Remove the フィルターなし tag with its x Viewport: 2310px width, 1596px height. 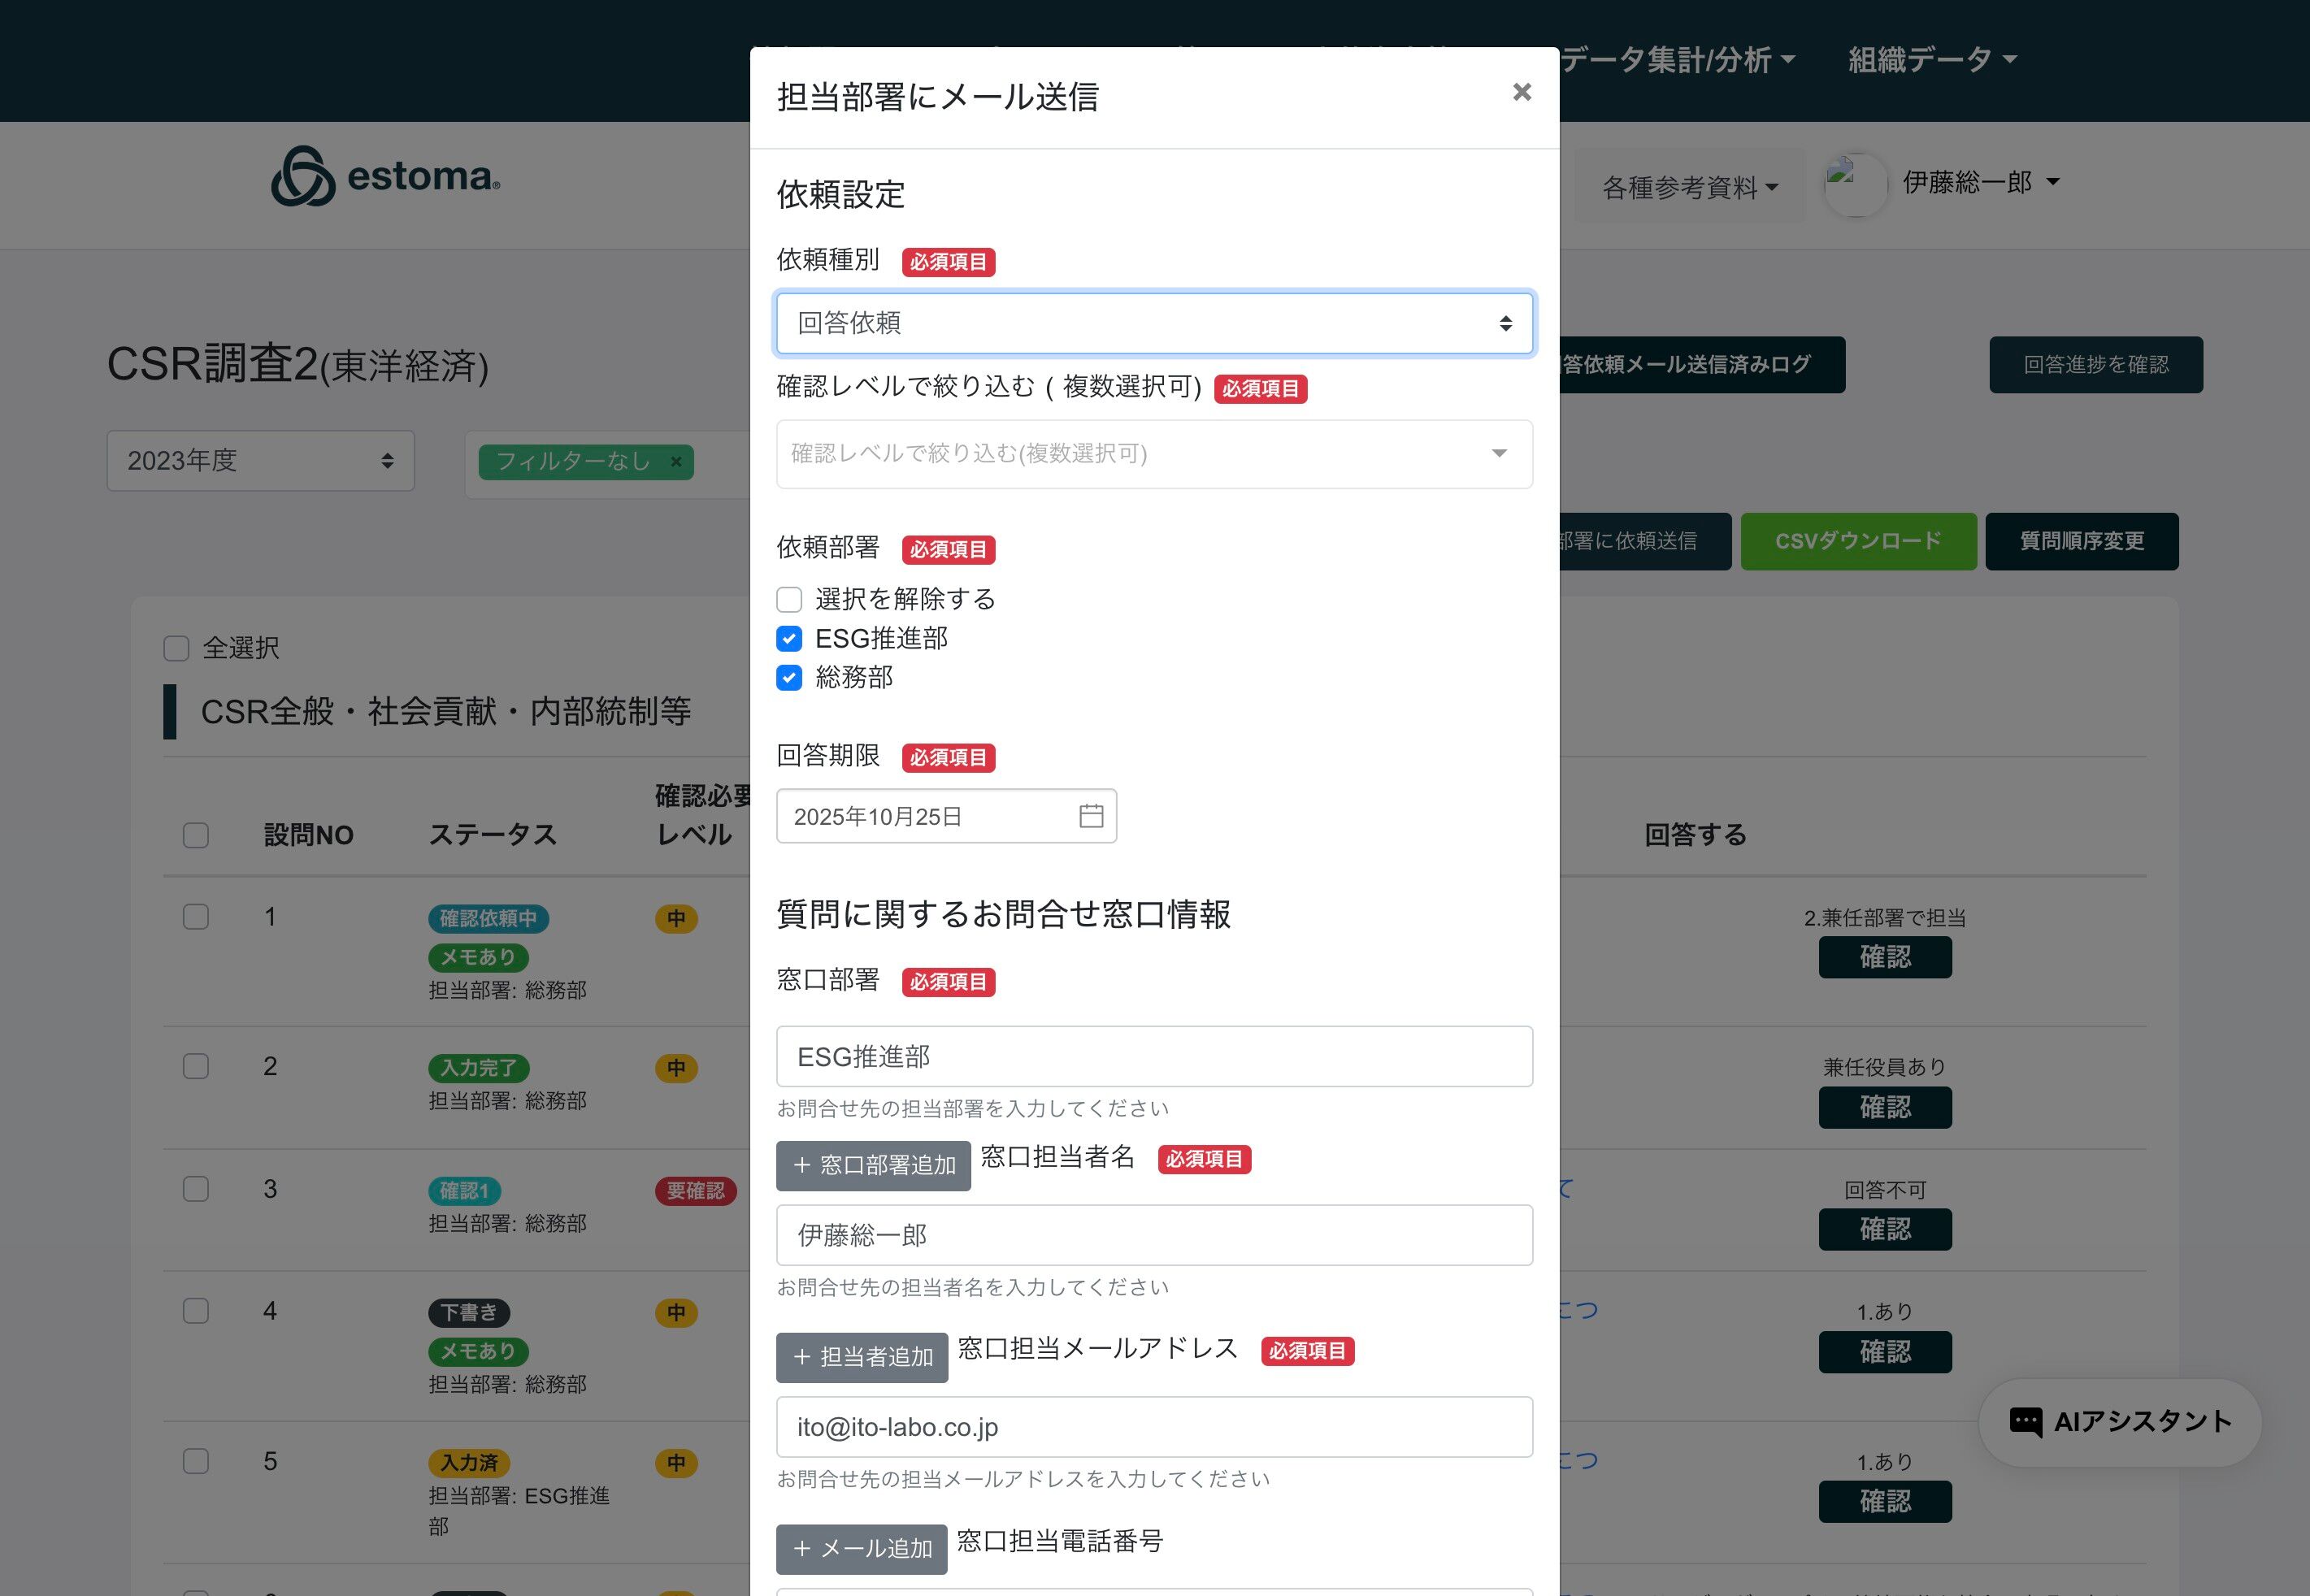(x=676, y=462)
